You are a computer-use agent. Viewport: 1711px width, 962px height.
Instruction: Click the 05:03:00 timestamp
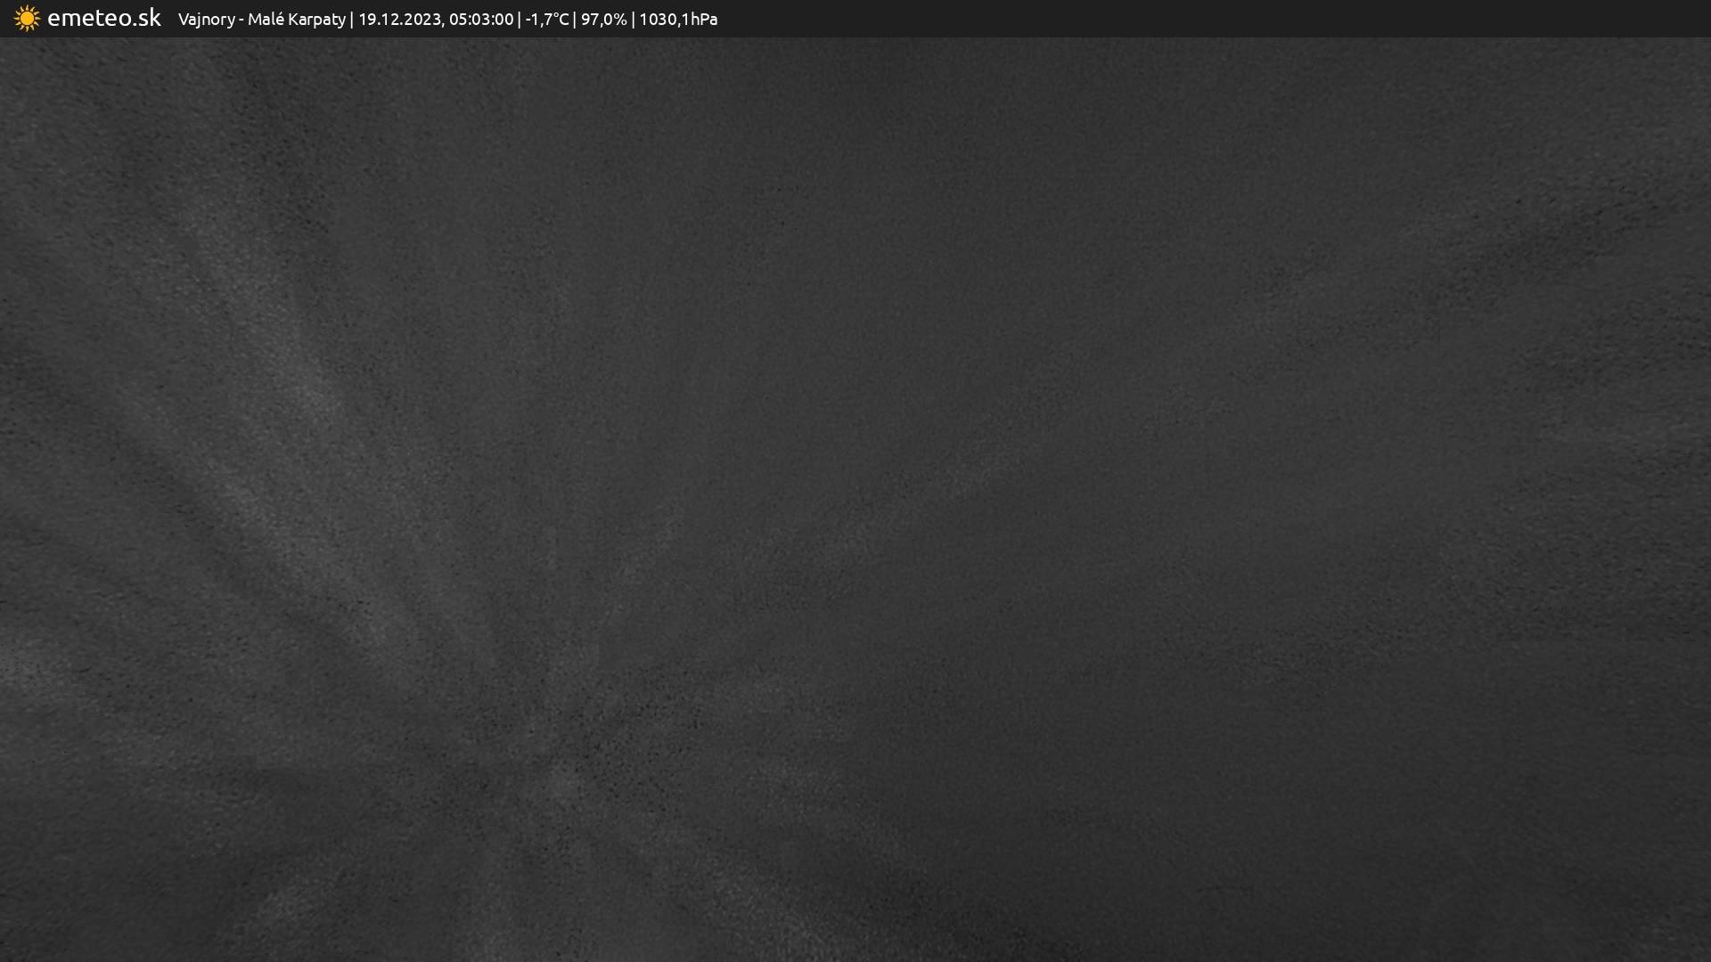tap(480, 19)
